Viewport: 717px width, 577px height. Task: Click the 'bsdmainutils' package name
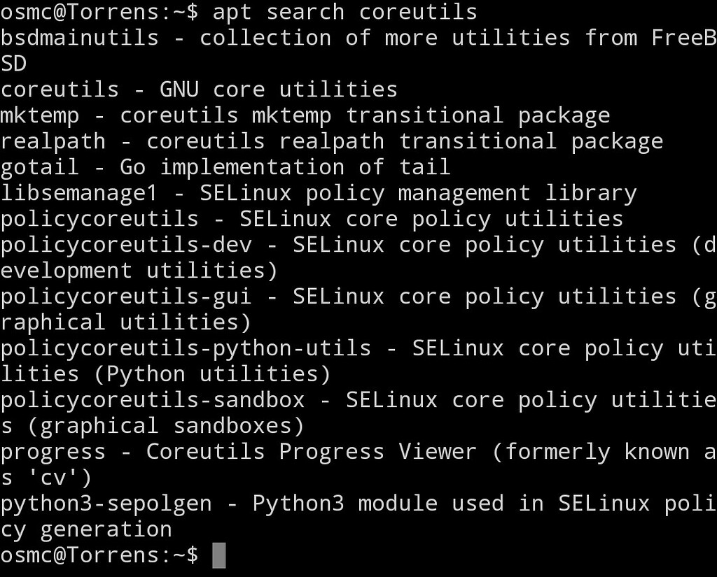tap(80, 38)
